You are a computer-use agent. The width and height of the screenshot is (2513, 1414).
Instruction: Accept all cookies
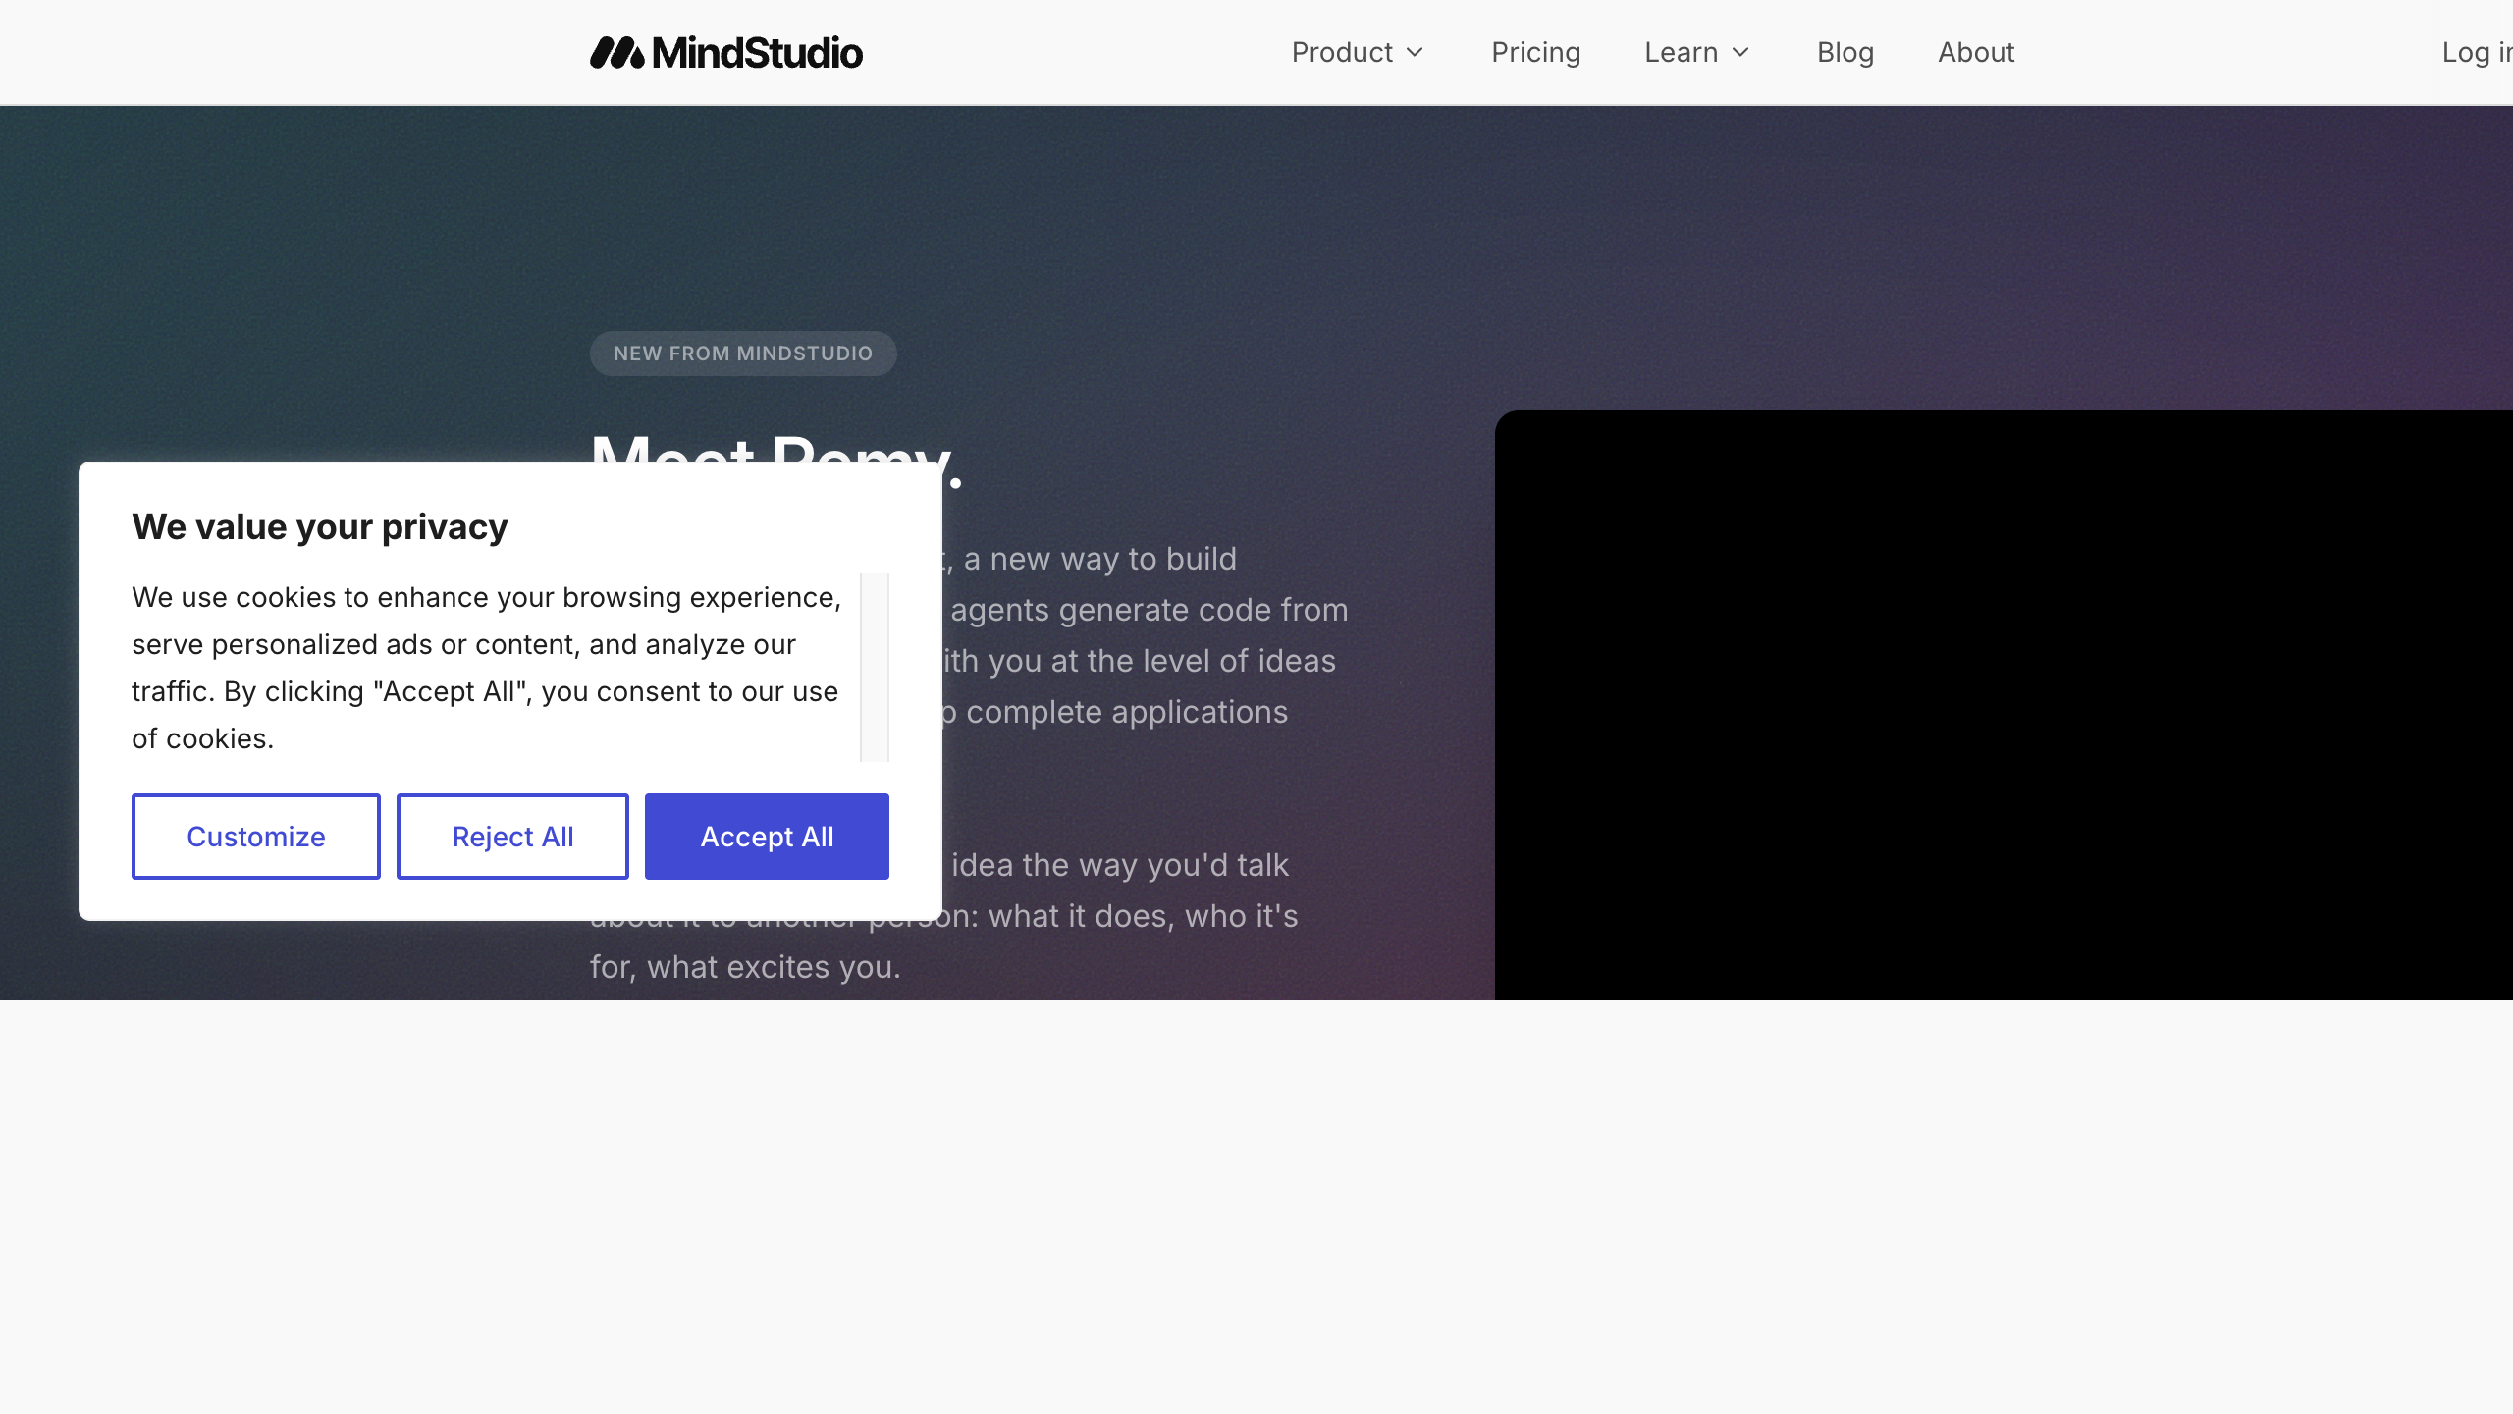tap(767, 837)
